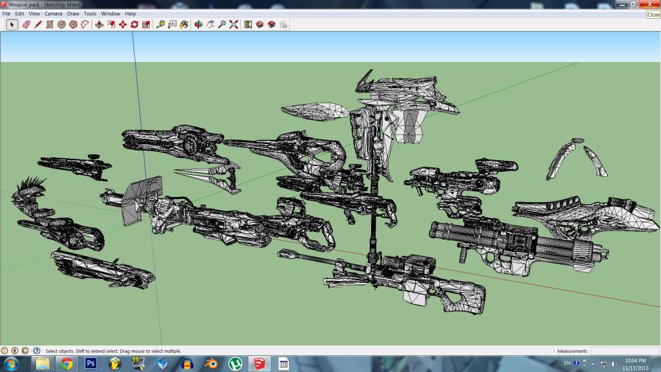Click the Zoom Extents tool
This screenshot has height=372, width=661.
(234, 25)
